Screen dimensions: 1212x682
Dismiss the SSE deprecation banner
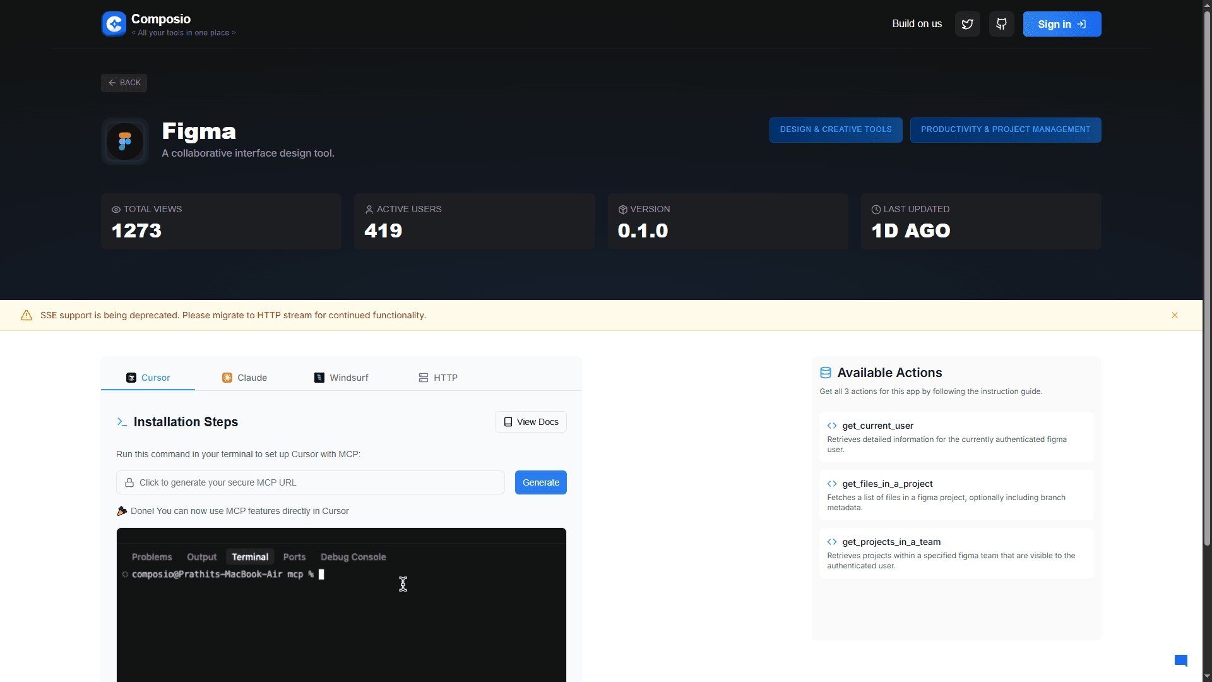click(x=1175, y=315)
